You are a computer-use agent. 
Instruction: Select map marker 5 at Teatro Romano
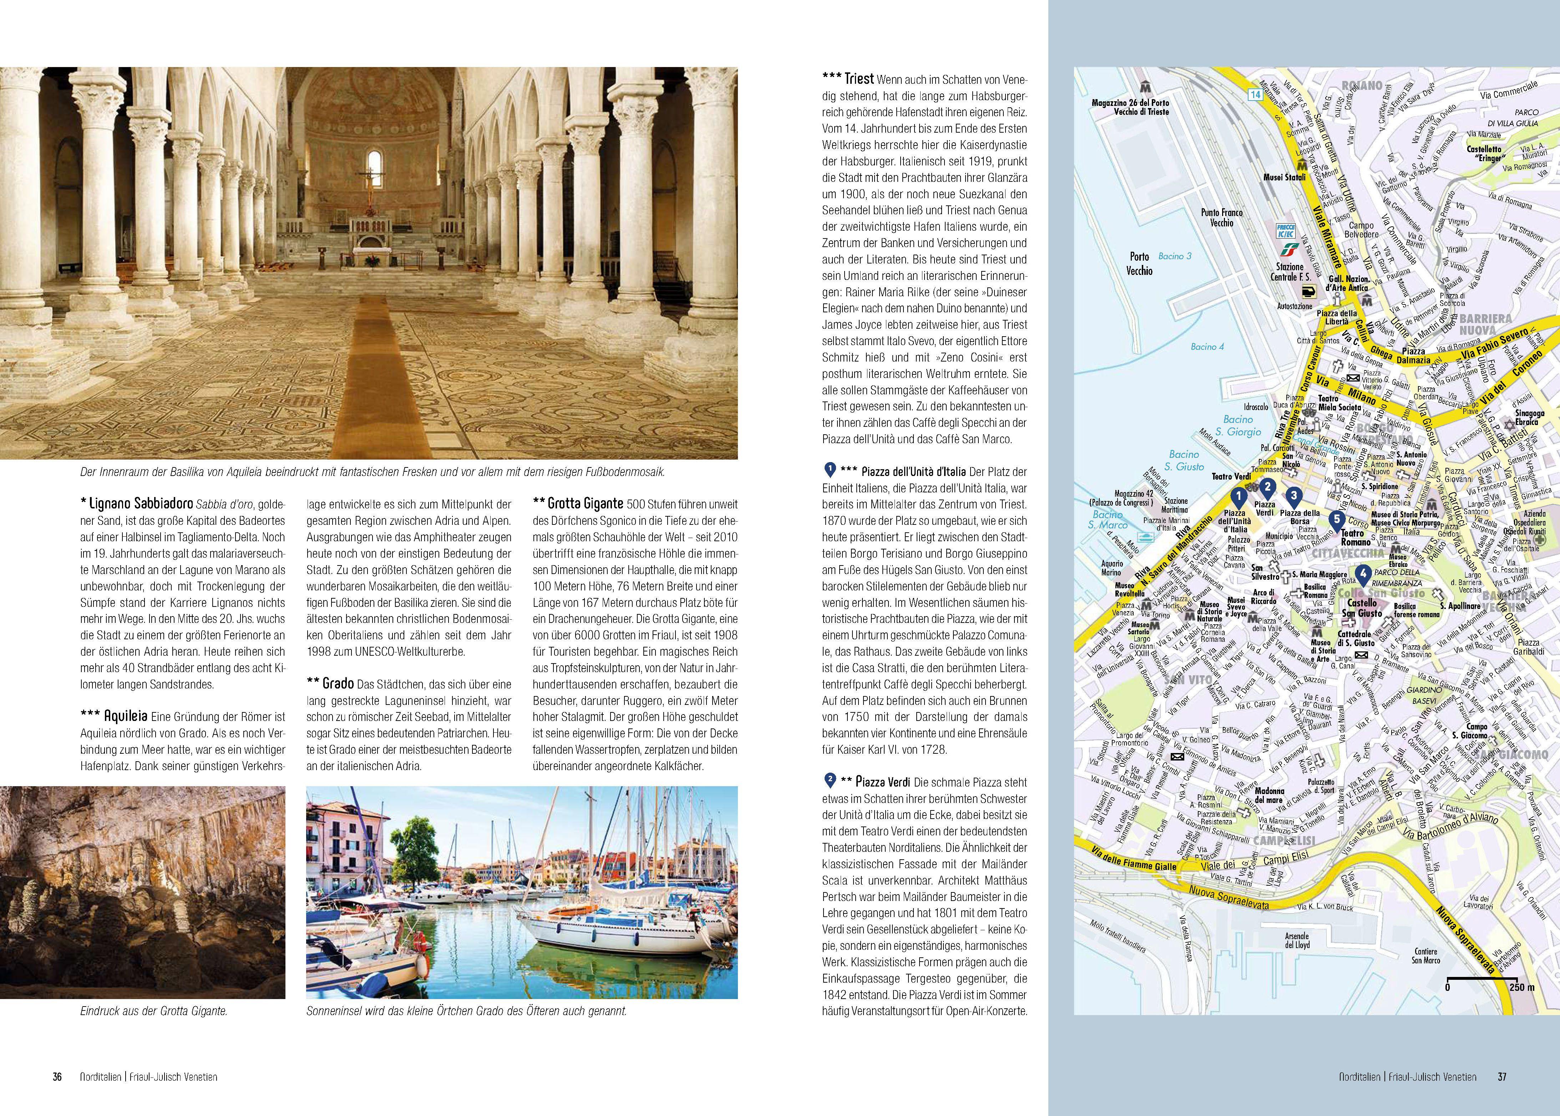coord(1337,519)
